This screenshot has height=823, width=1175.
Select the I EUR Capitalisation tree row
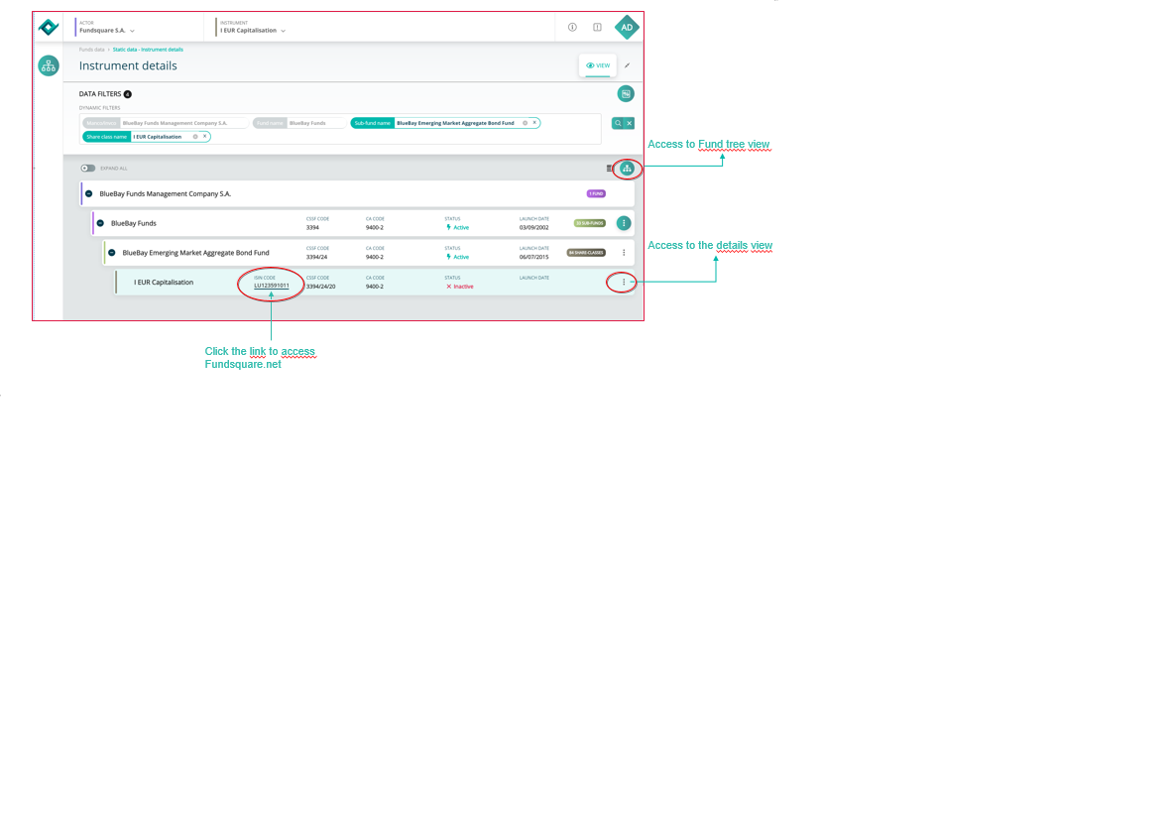(375, 283)
